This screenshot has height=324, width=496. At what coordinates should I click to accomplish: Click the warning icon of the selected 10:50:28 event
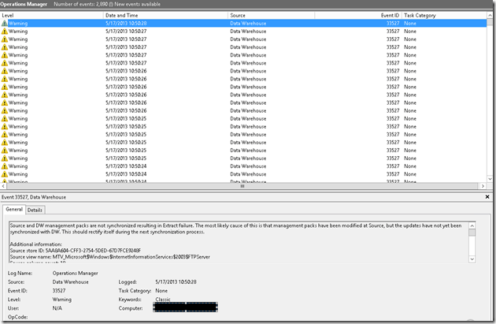5,24
